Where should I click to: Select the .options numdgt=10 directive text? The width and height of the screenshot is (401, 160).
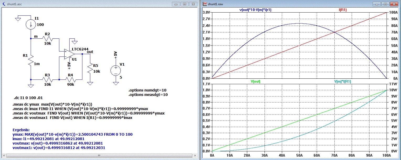147,90
